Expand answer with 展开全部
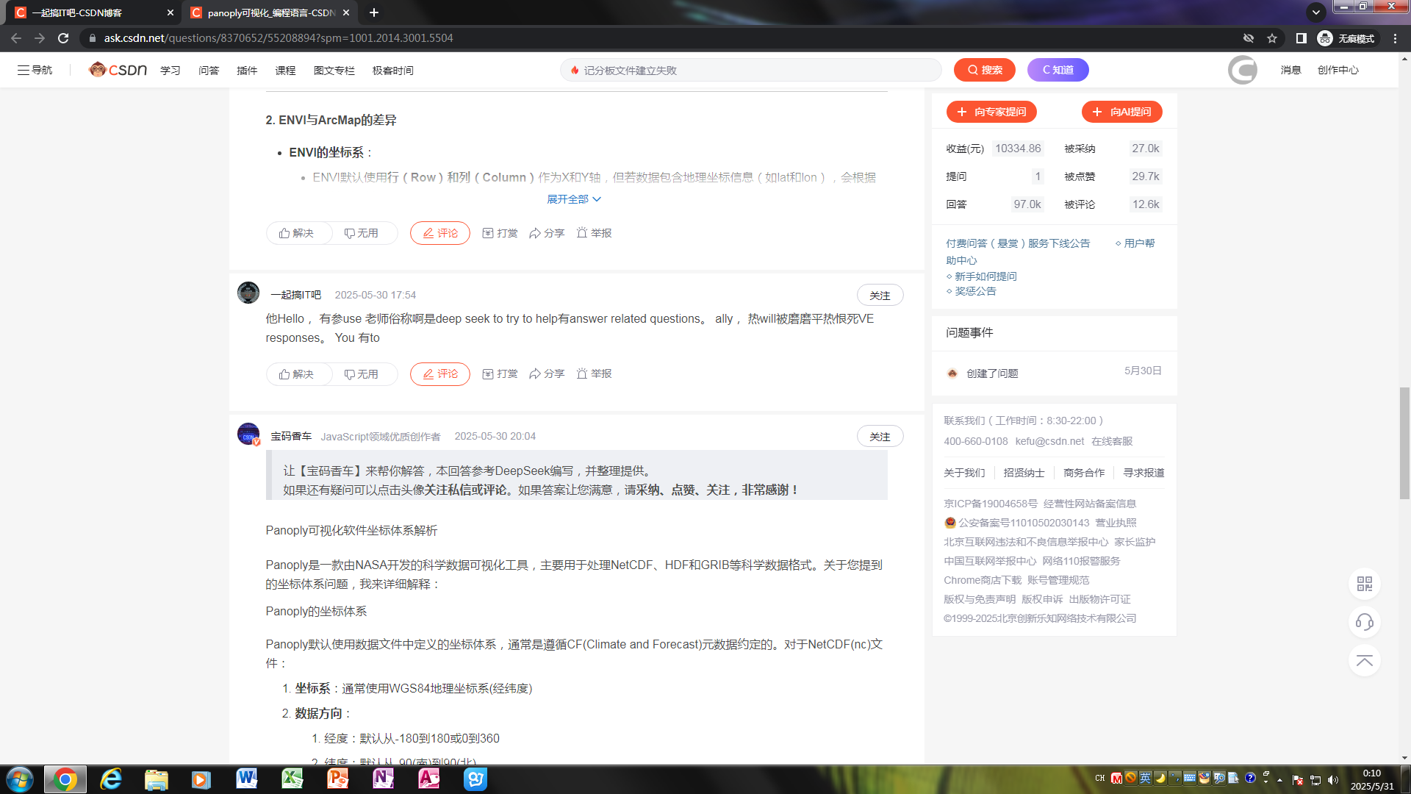 pyautogui.click(x=574, y=199)
